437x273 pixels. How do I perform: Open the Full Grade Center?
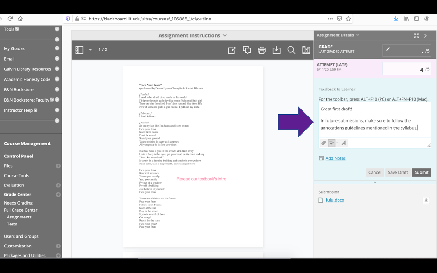point(21,210)
